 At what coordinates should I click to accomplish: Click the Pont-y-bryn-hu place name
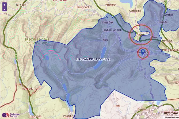(170, 50)
